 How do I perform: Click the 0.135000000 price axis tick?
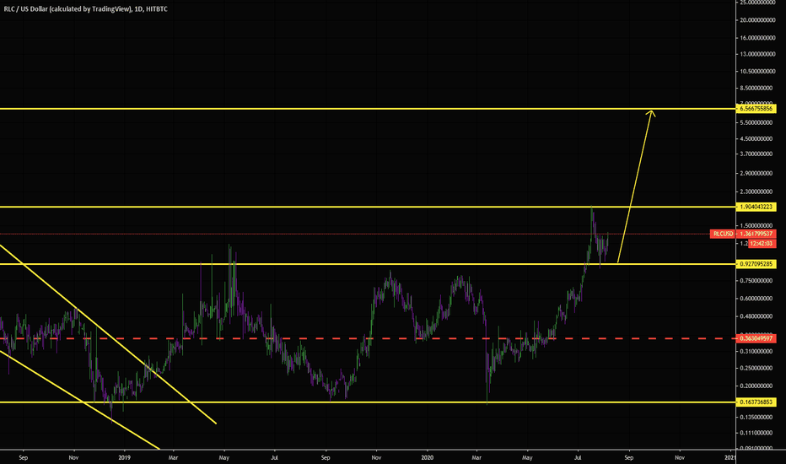pos(756,418)
